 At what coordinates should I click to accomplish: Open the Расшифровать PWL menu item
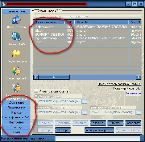pyautogui.click(x=16, y=117)
